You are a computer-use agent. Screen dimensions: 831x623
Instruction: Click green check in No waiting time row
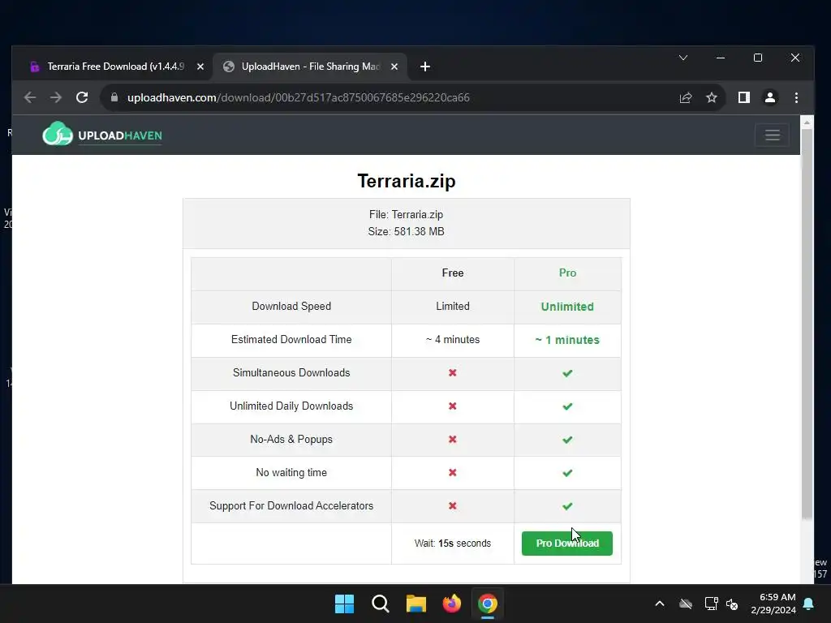(x=567, y=473)
